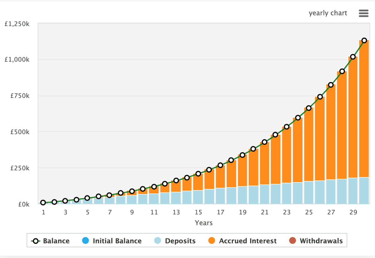Viewport: 375px width, 258px height.
Task: Click the yearly chart label
Action: coord(328,13)
